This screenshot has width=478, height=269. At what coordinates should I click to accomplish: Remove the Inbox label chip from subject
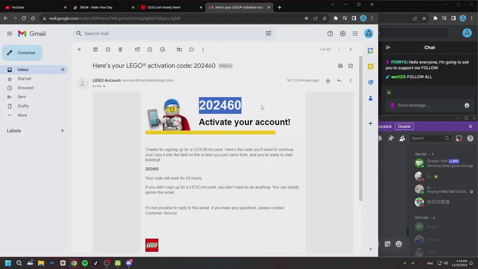click(x=230, y=66)
